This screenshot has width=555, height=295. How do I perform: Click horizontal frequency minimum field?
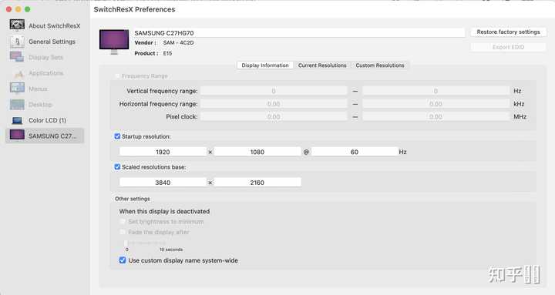tap(274, 104)
